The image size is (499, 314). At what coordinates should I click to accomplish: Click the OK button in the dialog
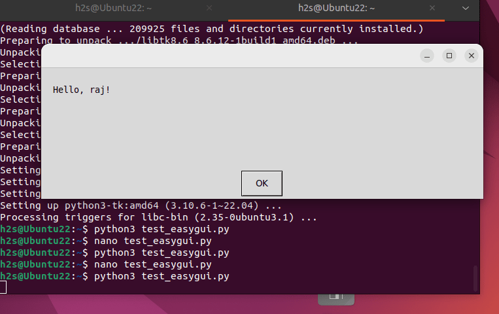click(x=262, y=183)
